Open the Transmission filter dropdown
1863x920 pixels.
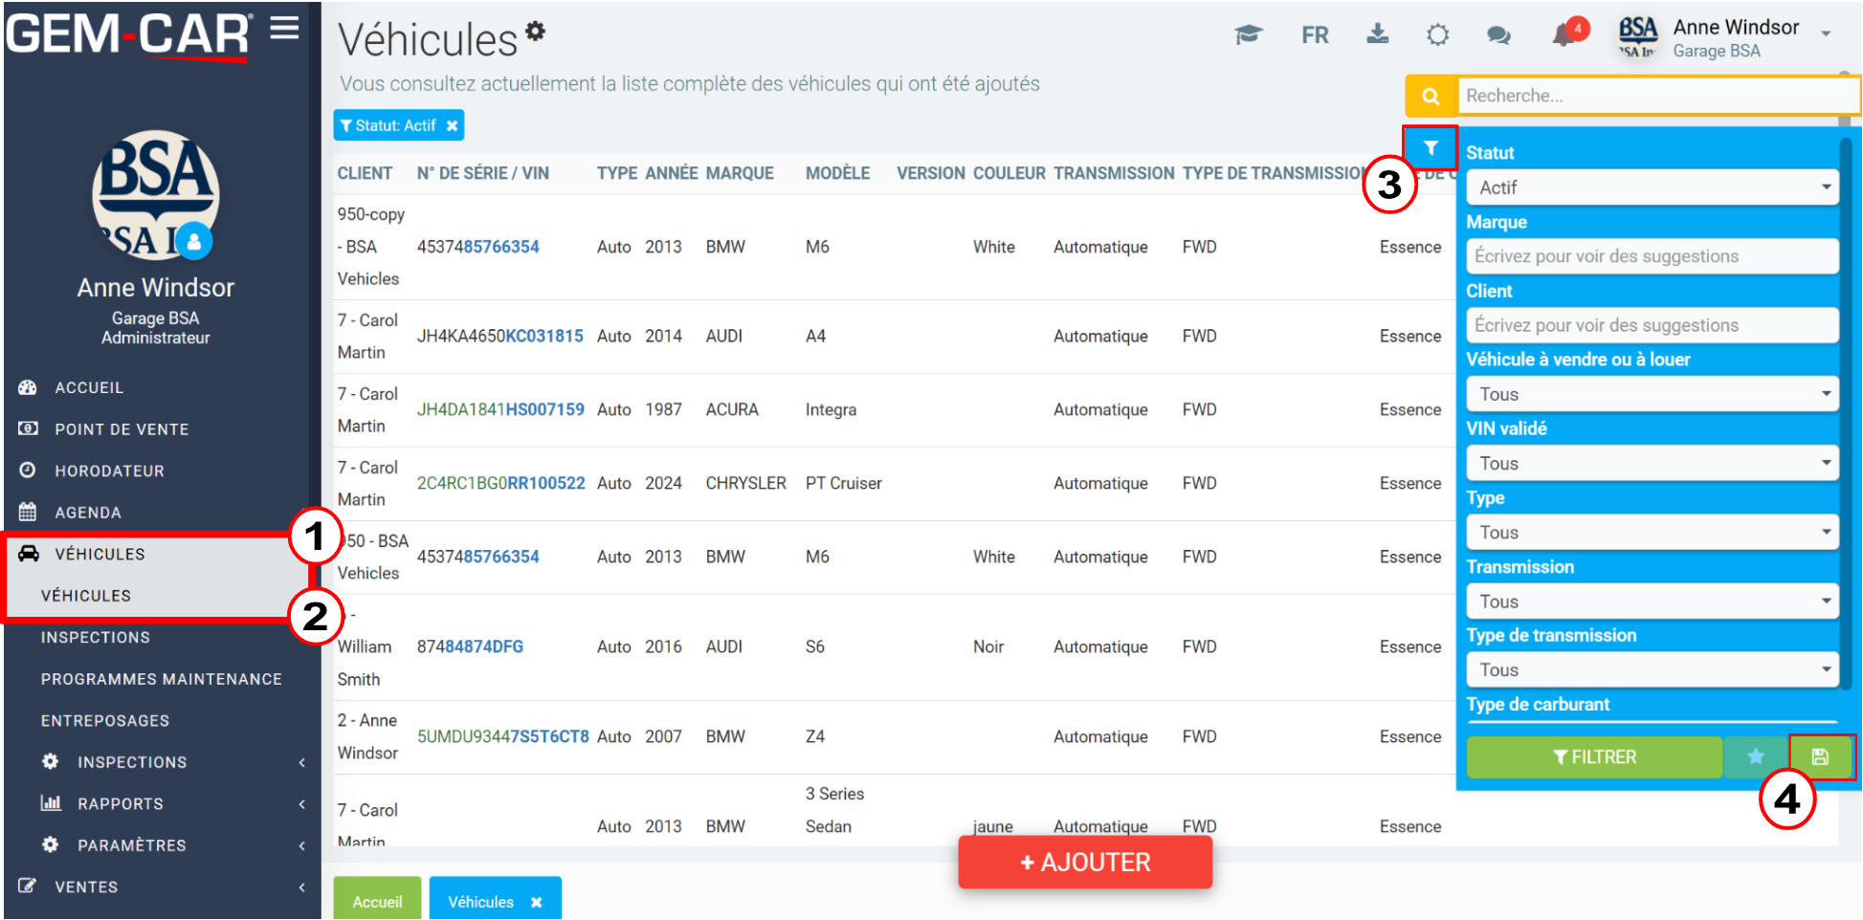(1652, 602)
